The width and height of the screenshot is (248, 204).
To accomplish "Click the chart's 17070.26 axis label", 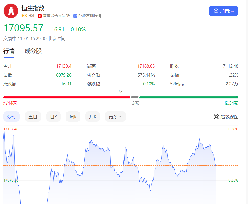I will 11,180.
